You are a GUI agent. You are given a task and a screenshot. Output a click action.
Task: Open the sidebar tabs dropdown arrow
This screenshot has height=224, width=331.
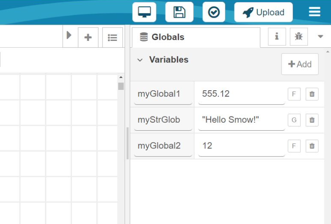coord(320,36)
